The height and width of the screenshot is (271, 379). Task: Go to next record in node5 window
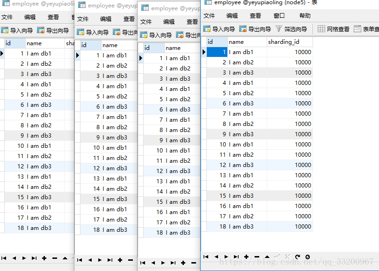tap(226, 257)
